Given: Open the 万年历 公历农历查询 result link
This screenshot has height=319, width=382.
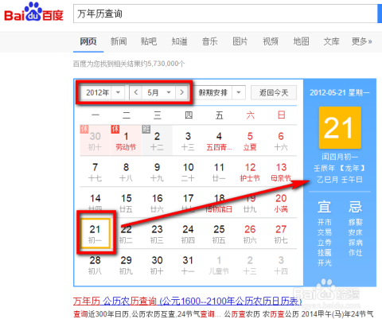Looking at the screenshot, I should [x=187, y=301].
